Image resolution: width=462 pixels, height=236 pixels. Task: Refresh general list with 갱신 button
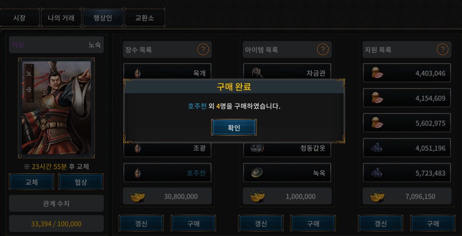point(141,223)
